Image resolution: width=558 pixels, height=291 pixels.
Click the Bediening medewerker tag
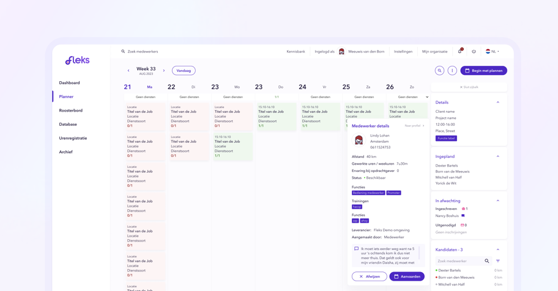tap(368, 193)
